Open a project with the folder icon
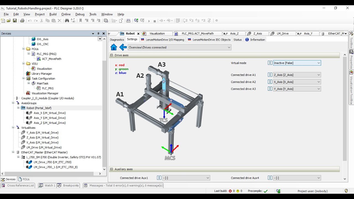Viewport: 354px width, 199px height. (x=9, y=20)
